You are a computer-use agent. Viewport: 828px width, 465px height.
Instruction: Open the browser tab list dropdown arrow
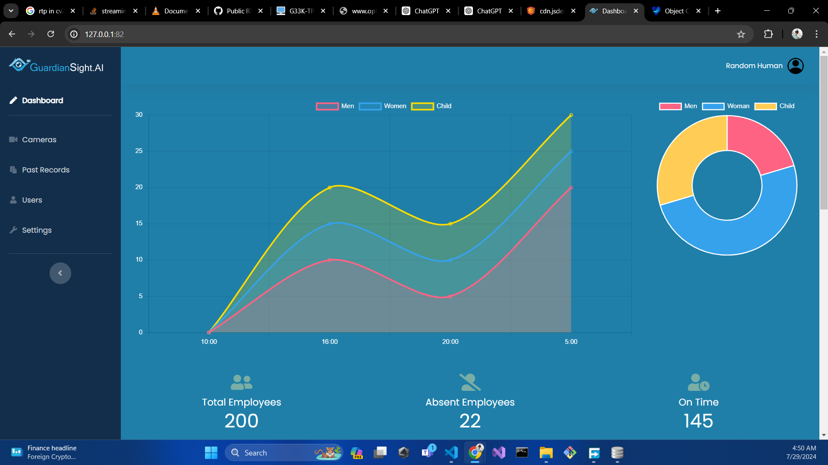pos(10,11)
